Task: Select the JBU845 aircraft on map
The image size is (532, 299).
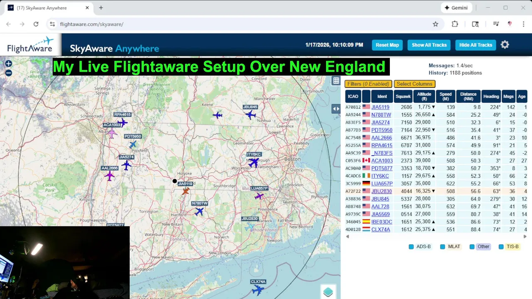Action: pos(250,115)
